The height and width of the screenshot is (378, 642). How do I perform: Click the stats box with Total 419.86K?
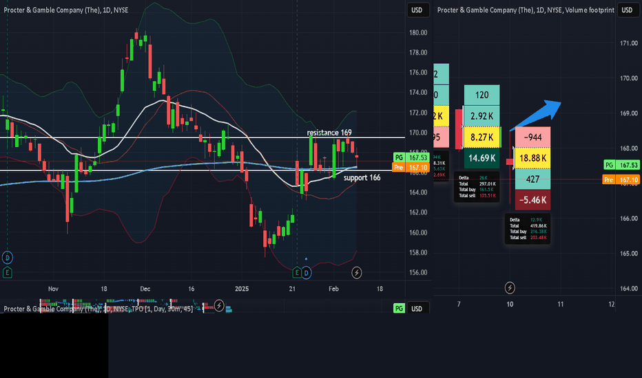click(528, 229)
